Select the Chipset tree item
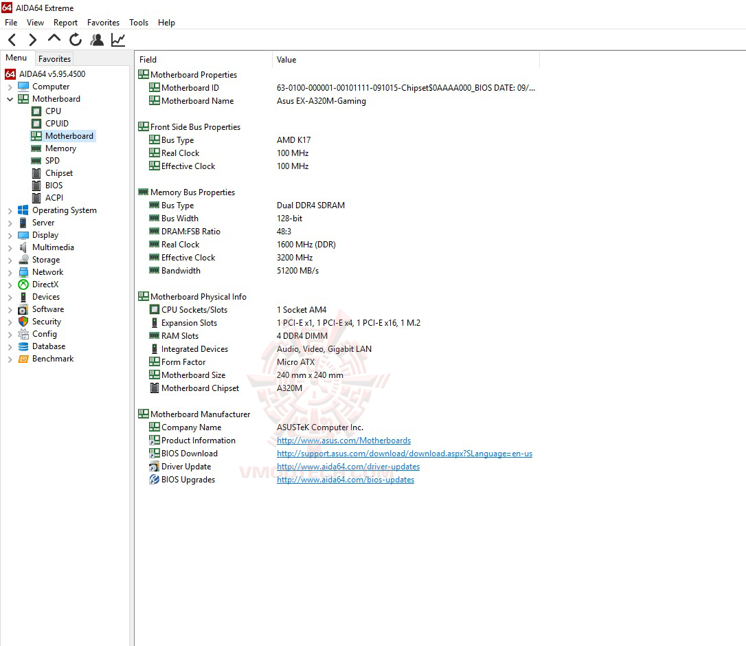The image size is (746, 646). pyautogui.click(x=59, y=172)
